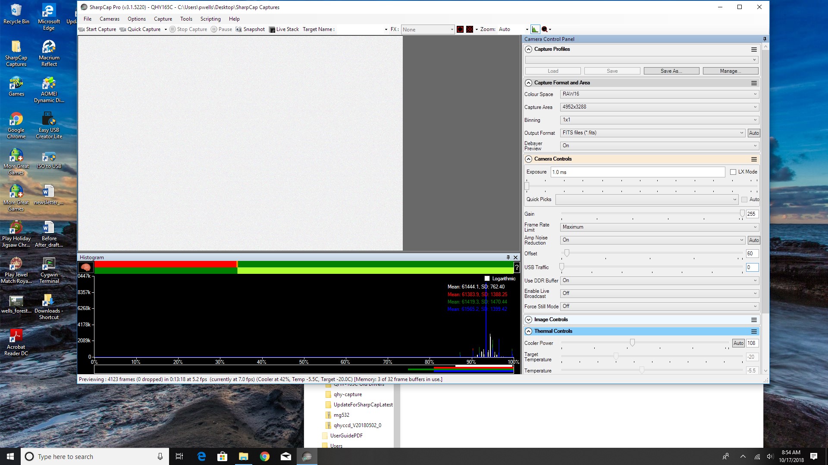Open Capture Format and Area hamburger menu

point(754,83)
